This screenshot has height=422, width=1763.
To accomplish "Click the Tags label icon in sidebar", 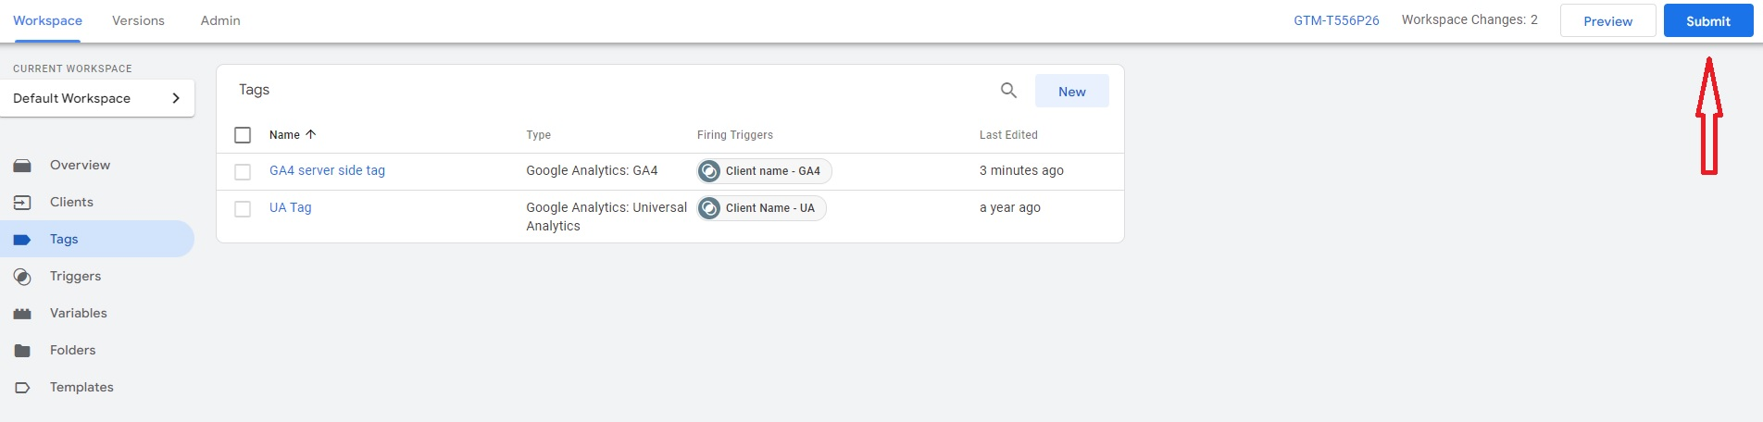I will pos(22,240).
